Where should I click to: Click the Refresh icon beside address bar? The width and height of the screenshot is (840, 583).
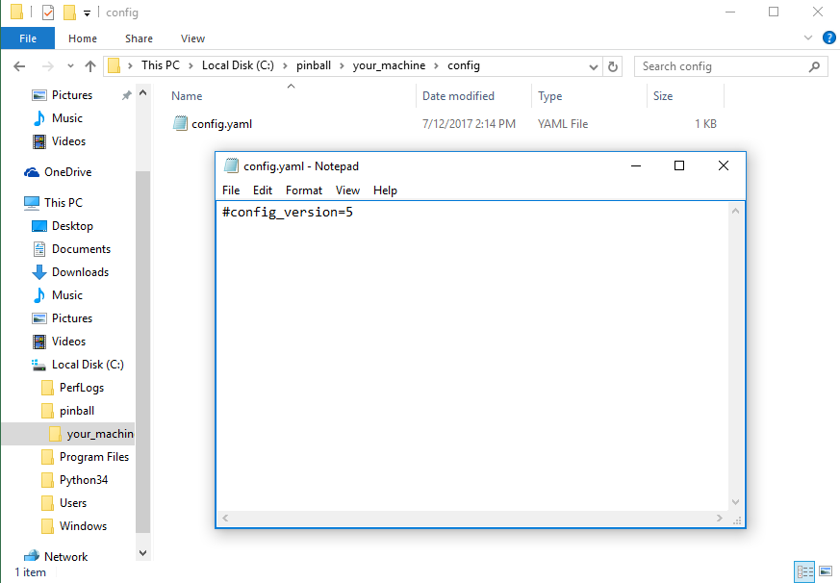click(613, 66)
